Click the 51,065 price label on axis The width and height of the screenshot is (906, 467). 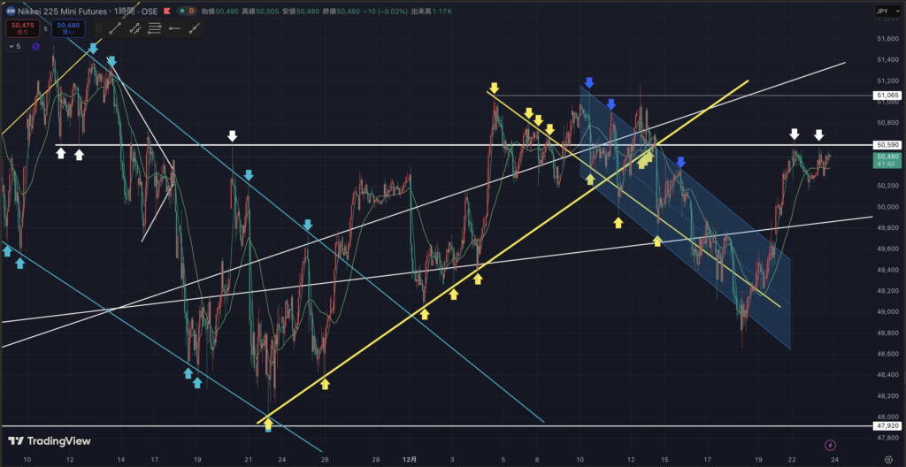pyautogui.click(x=887, y=95)
